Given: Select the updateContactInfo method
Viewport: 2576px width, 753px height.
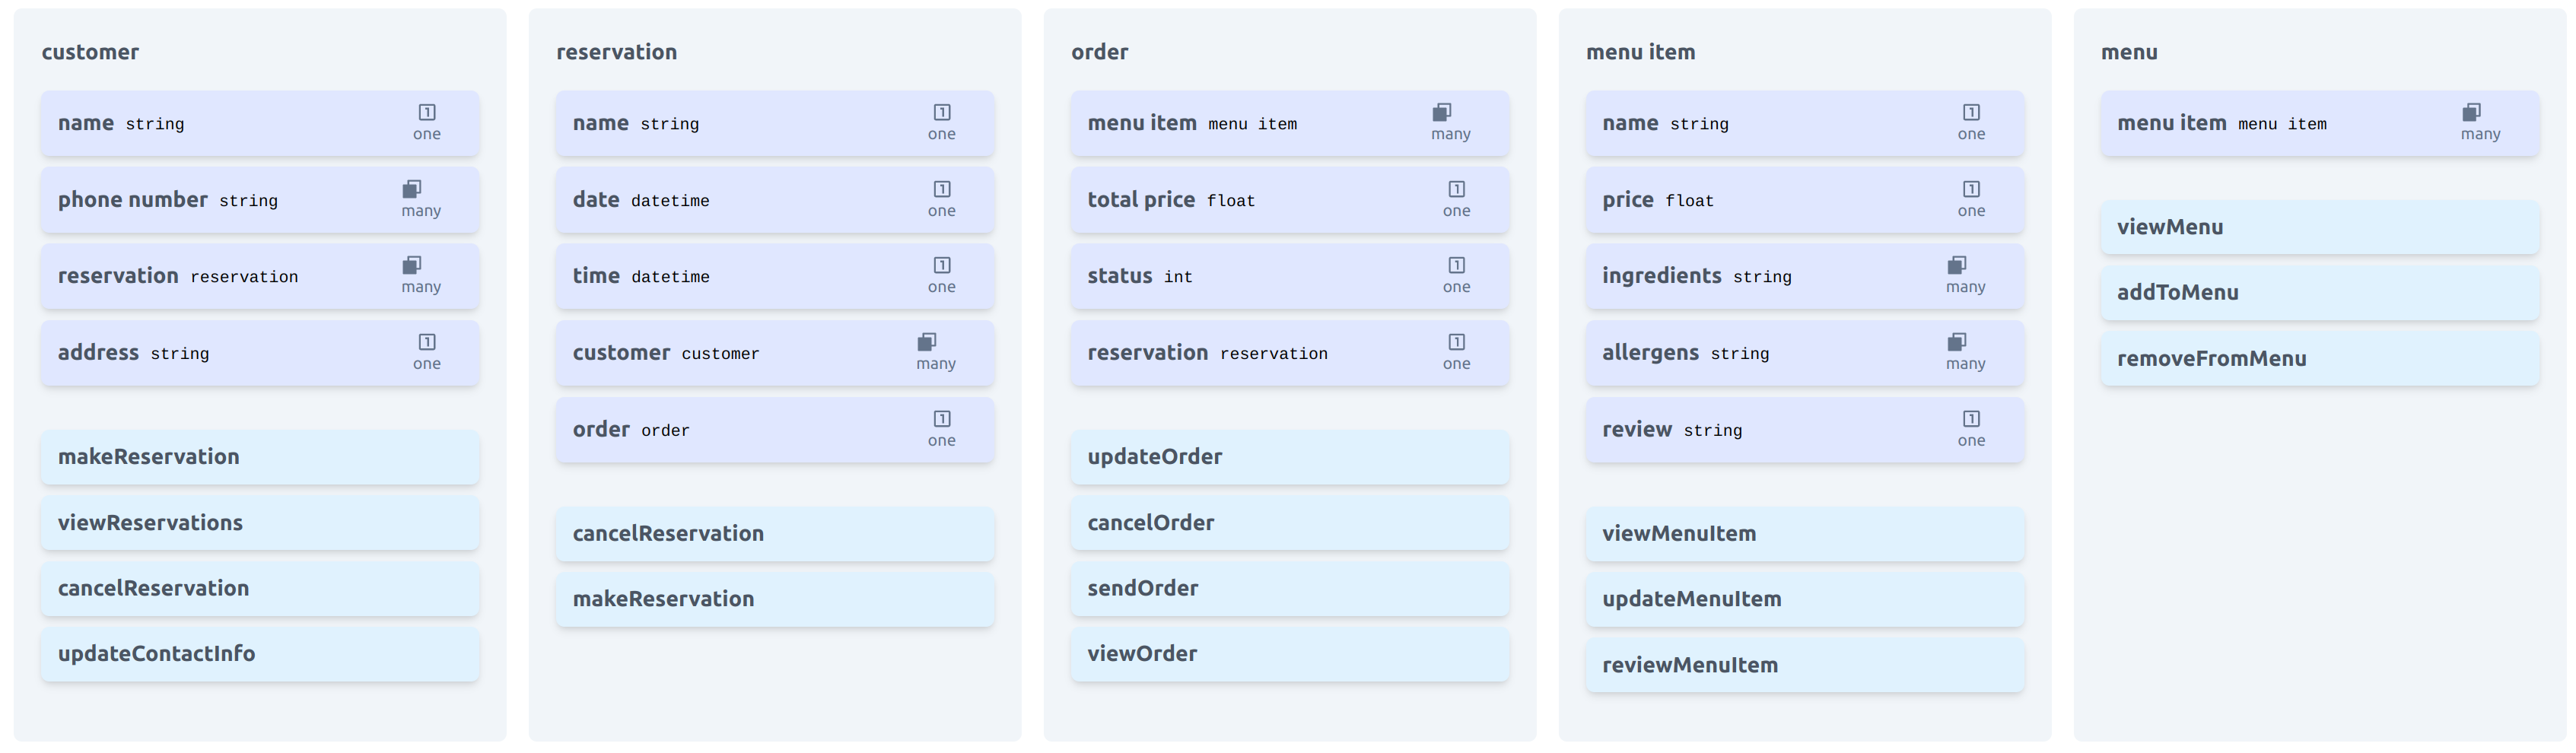Looking at the screenshot, I should (x=260, y=654).
